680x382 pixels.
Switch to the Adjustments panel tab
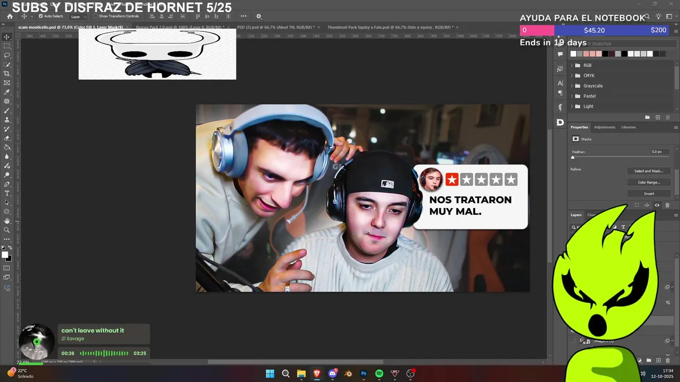tap(605, 127)
